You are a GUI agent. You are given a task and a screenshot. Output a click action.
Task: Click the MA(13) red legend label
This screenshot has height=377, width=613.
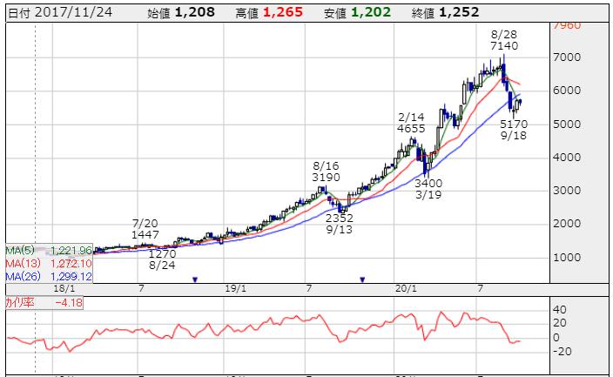coord(45,260)
